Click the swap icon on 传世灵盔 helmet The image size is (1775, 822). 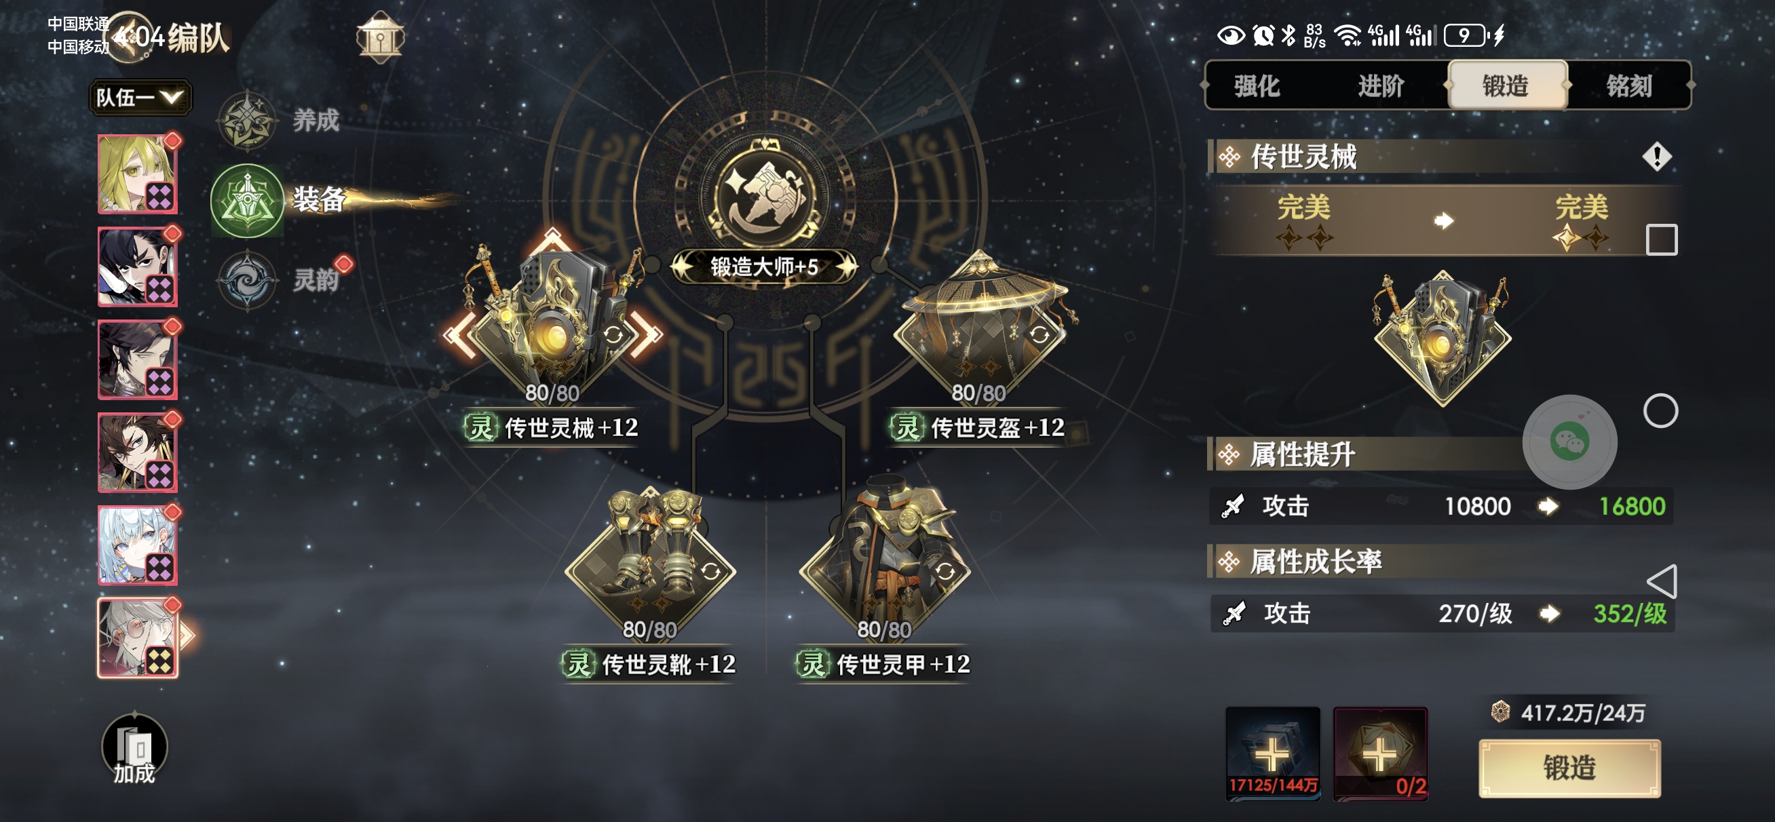(1039, 334)
